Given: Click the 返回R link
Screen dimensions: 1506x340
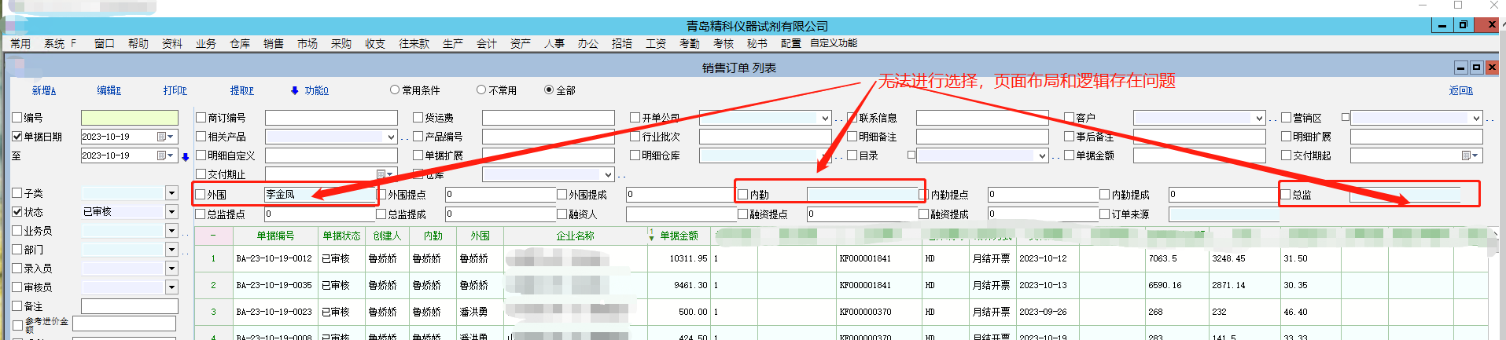Looking at the screenshot, I should (x=1460, y=91).
